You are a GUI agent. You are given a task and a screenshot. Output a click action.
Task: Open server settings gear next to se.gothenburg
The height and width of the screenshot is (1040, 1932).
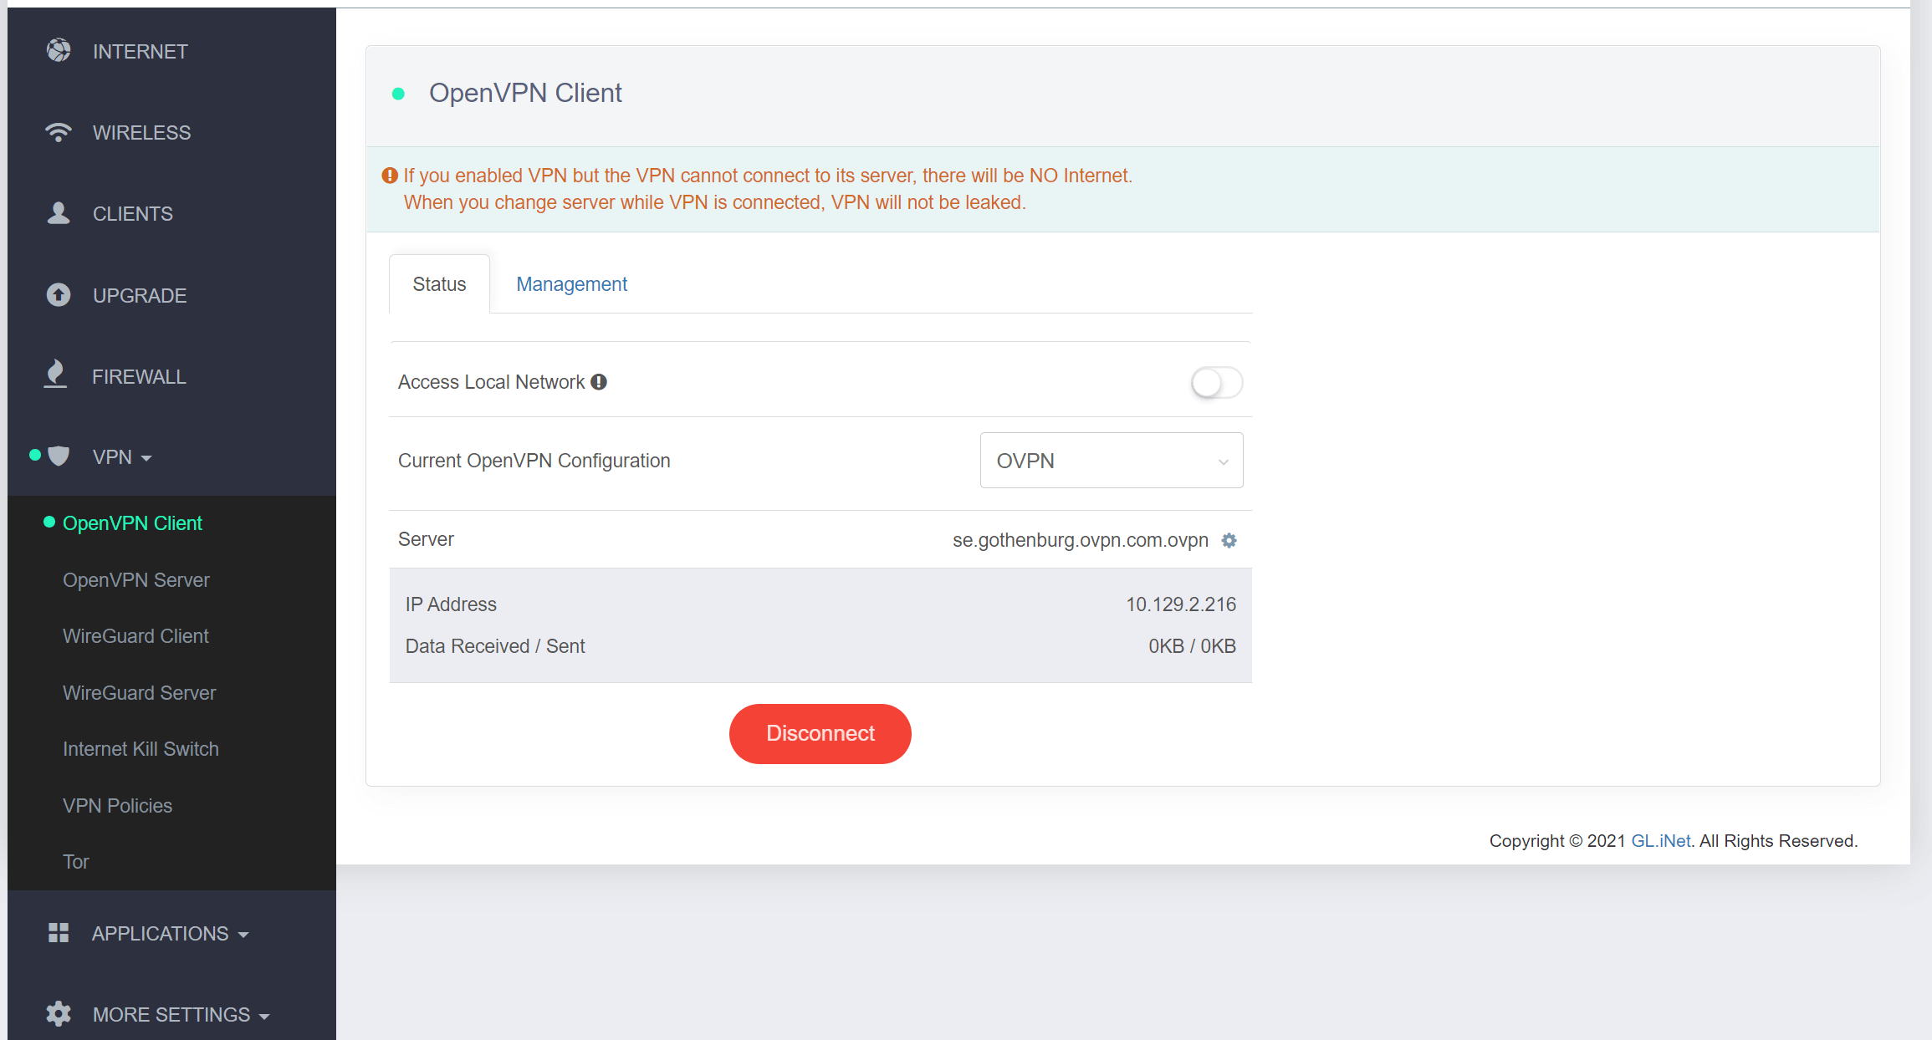pos(1229,540)
